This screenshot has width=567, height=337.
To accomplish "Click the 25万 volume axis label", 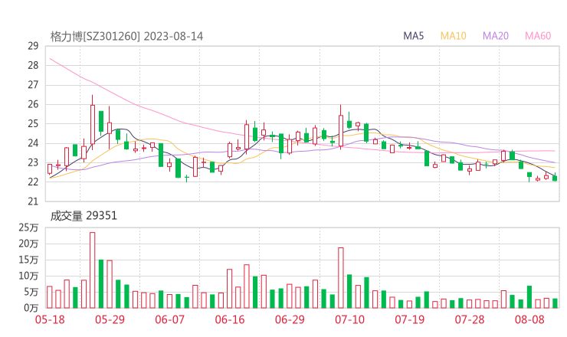I will [x=28, y=227].
